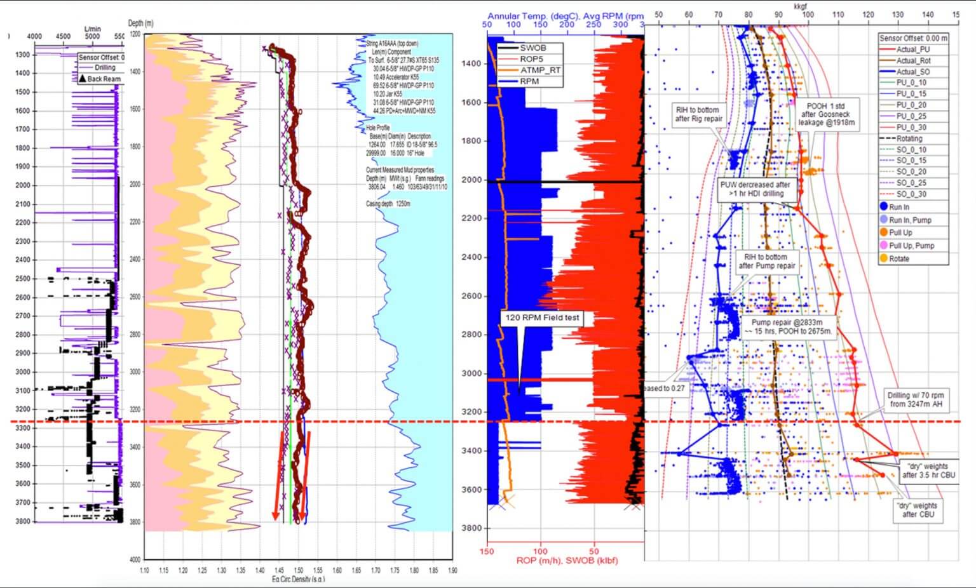Select the Drilling legend entry in flow chart
The width and height of the screenshot is (976, 588).
point(100,67)
